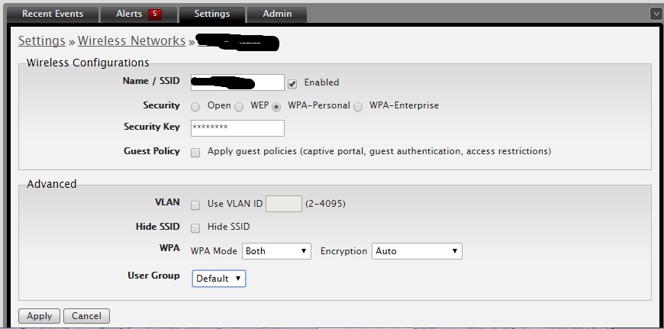Click the red alerts count badge

155,14
